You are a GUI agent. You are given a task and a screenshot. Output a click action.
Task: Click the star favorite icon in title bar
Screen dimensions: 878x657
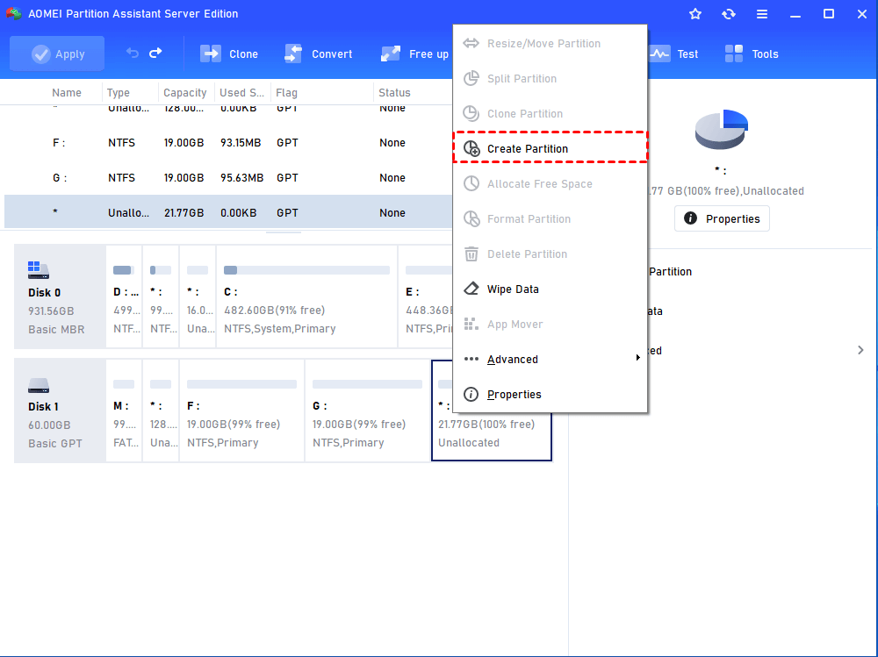[x=694, y=14]
